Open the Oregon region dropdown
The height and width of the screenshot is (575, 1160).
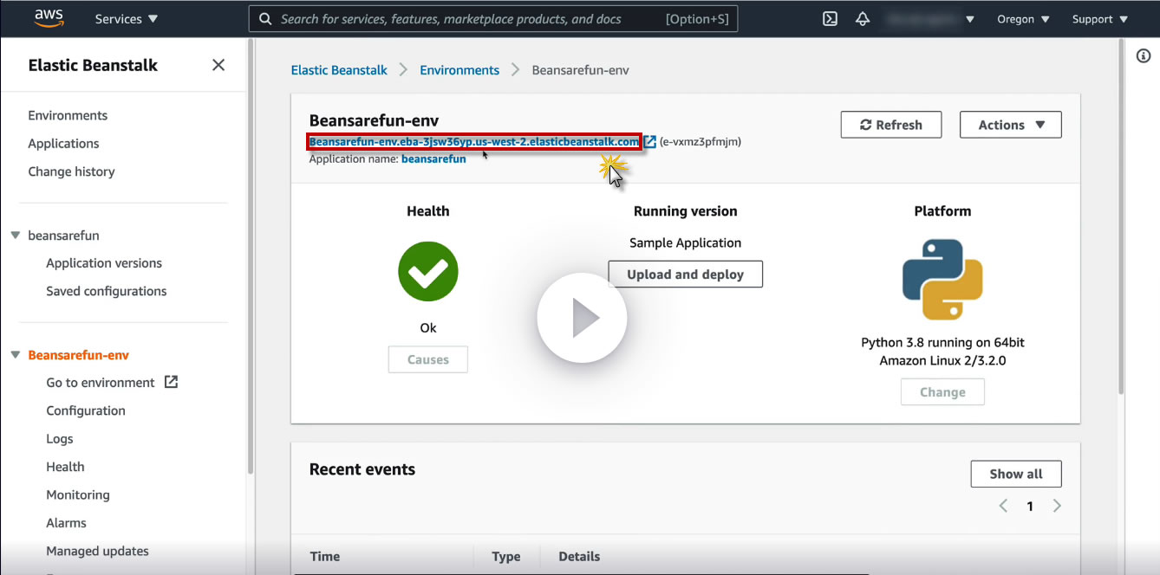[1023, 19]
